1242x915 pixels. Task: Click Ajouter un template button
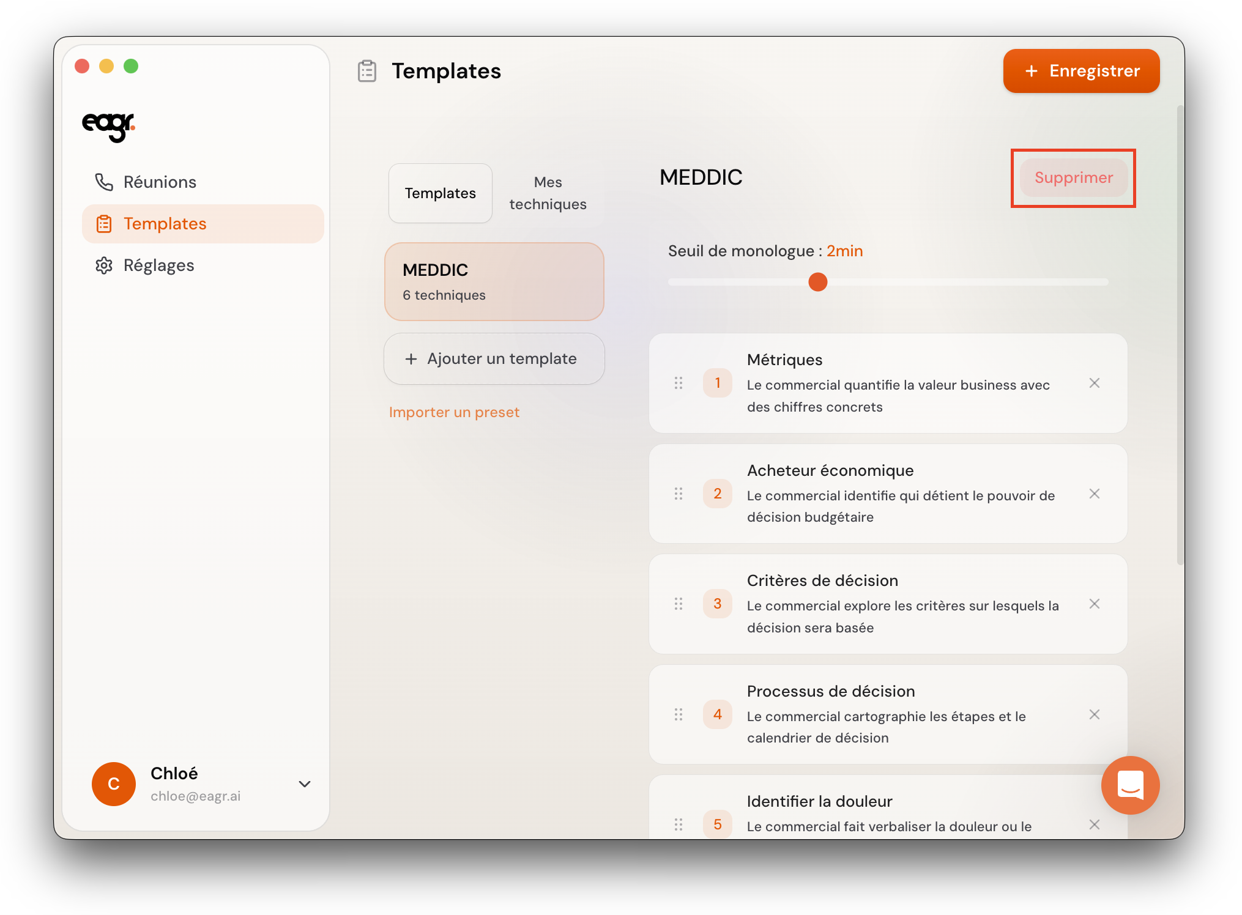pos(494,358)
